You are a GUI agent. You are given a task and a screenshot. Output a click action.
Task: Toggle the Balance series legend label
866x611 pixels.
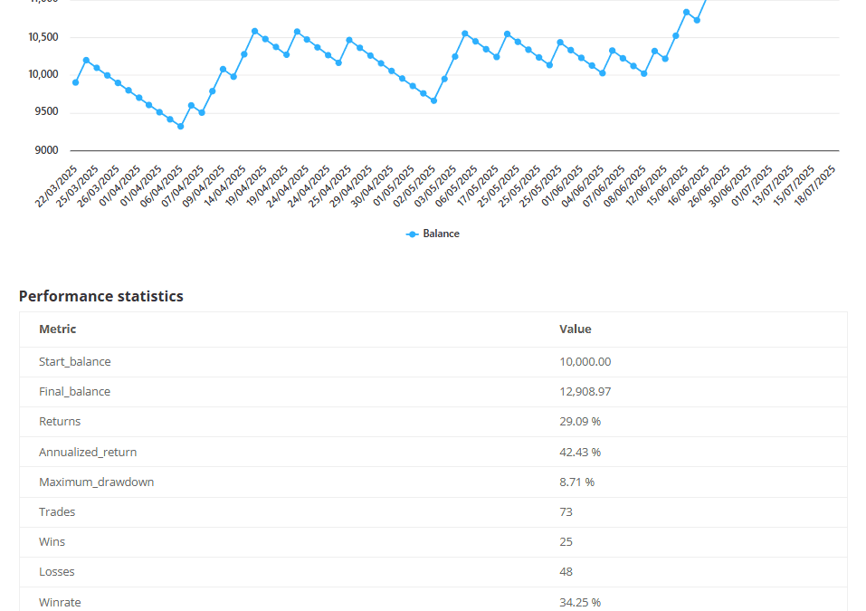(x=441, y=234)
